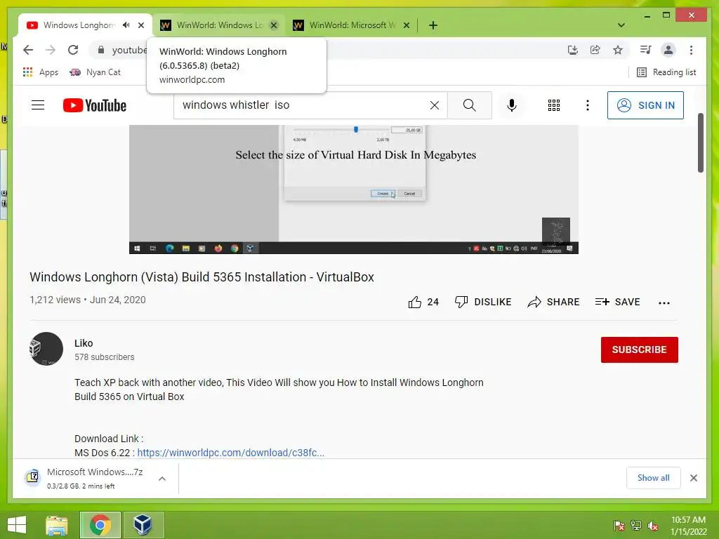The image size is (719, 539).
Task: Open the Chrome three-dot menu
Action: click(x=691, y=50)
